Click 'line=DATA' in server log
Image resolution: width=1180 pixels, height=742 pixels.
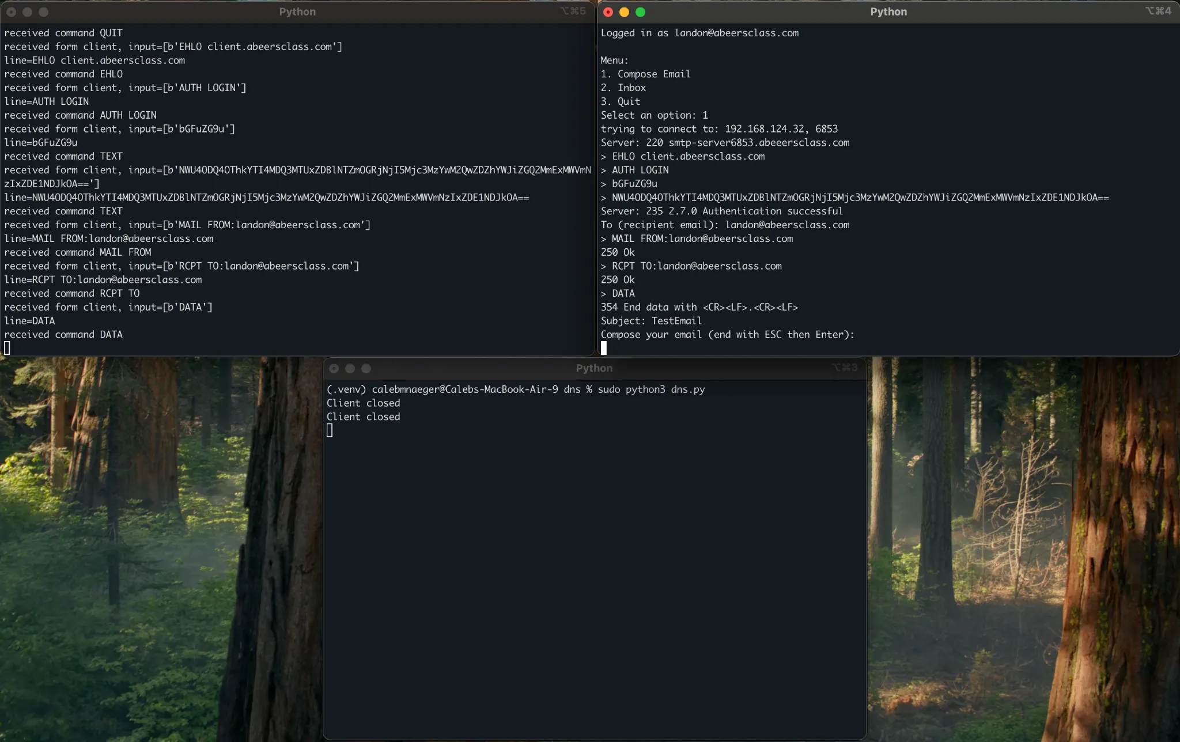29,321
